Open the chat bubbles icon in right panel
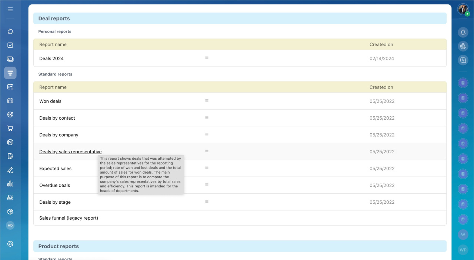The height and width of the screenshot is (260, 474). [x=463, y=60]
